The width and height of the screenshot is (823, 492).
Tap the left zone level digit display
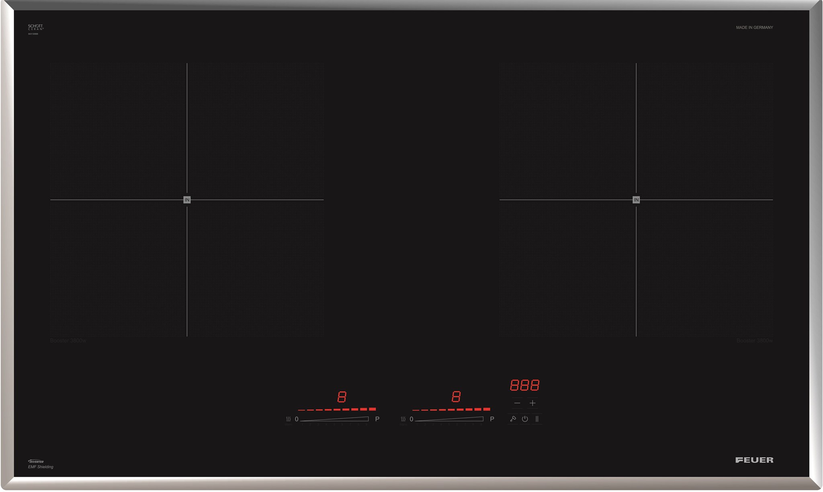[342, 397]
